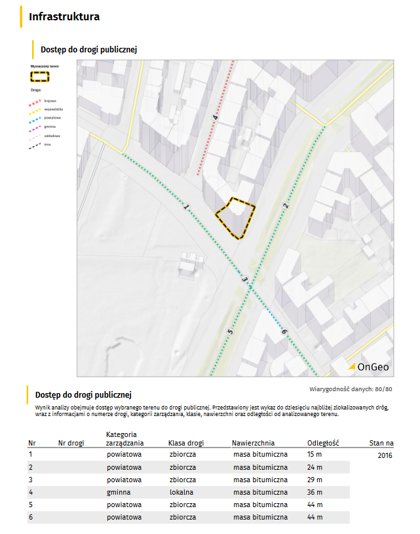Viewport: 420px width, 534px height.
Task: Click the magenta 'gminna' legend line
Action: point(36,126)
